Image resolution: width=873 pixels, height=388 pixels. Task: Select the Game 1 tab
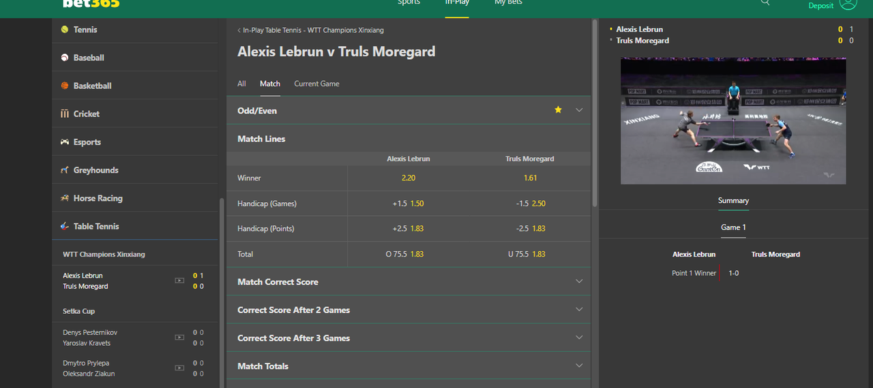(733, 227)
